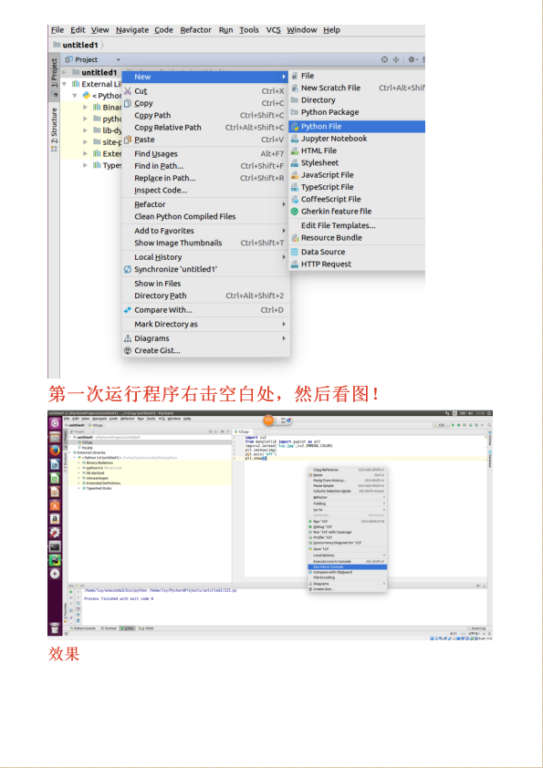Choose Replace in Path... entry

tap(206, 178)
